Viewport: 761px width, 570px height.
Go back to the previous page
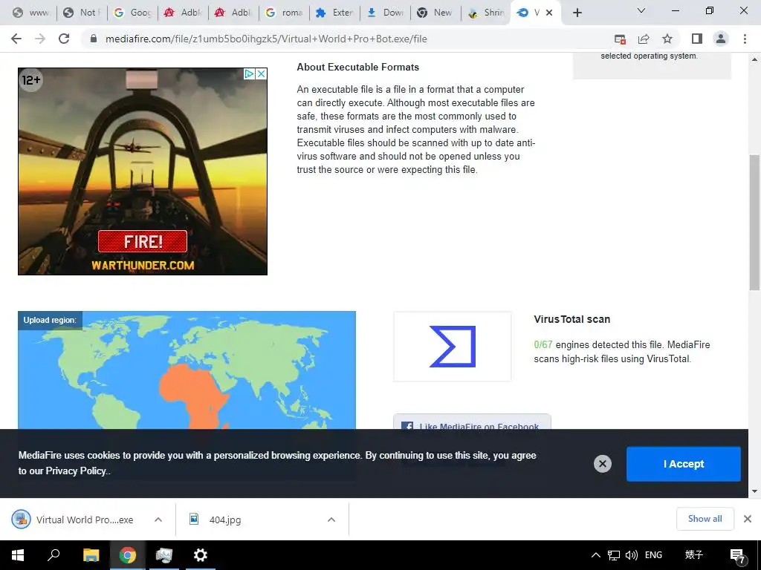click(x=16, y=39)
